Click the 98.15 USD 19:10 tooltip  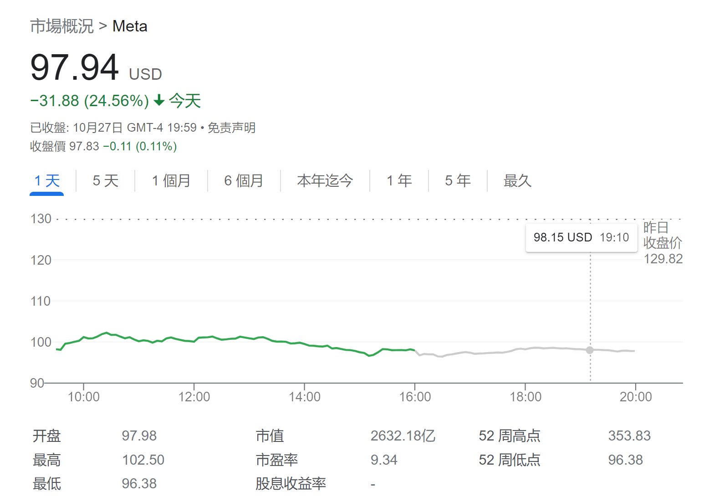581,237
